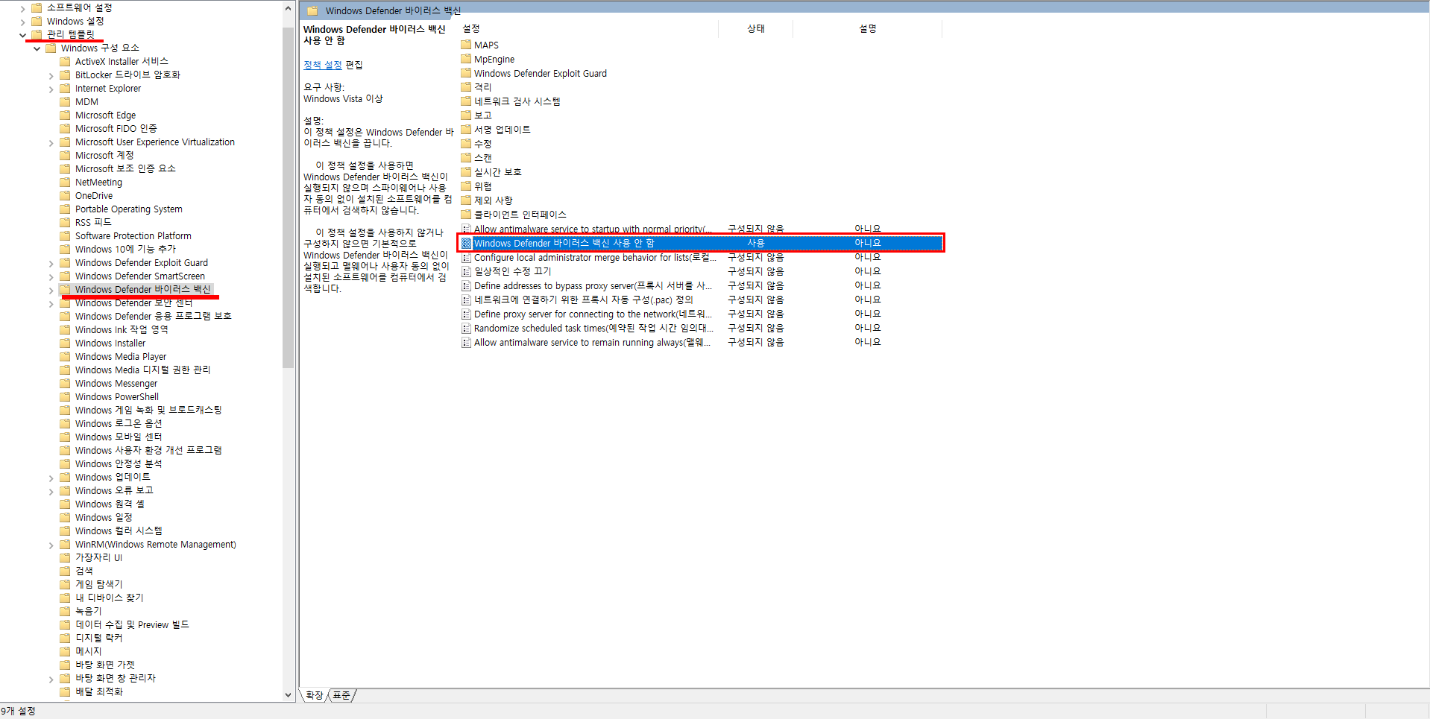This screenshot has height=719, width=1430.
Task: Collapse the Windows 구성 요소 node
Action: [37, 48]
